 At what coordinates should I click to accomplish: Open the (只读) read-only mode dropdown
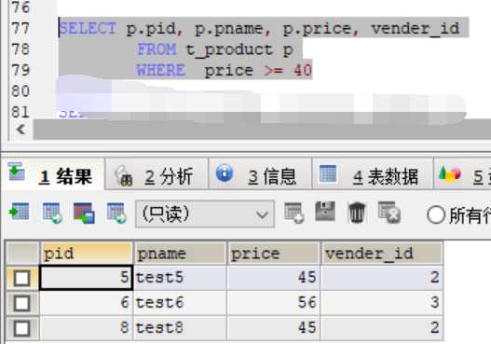click(x=205, y=214)
